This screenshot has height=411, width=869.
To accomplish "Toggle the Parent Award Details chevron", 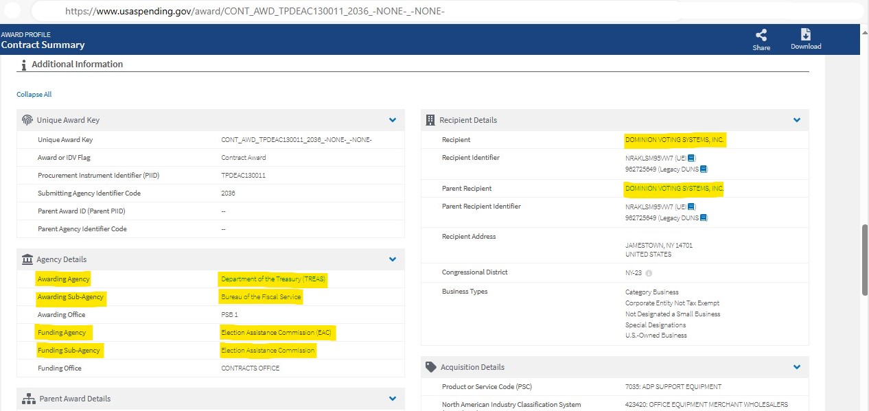I will tap(393, 399).
